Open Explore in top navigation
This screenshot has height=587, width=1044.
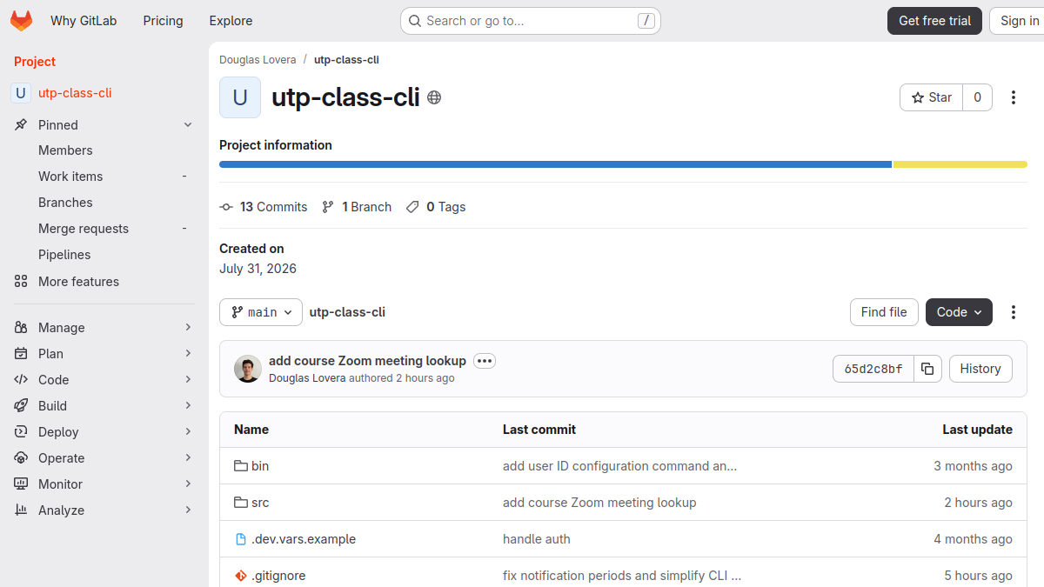(x=231, y=21)
